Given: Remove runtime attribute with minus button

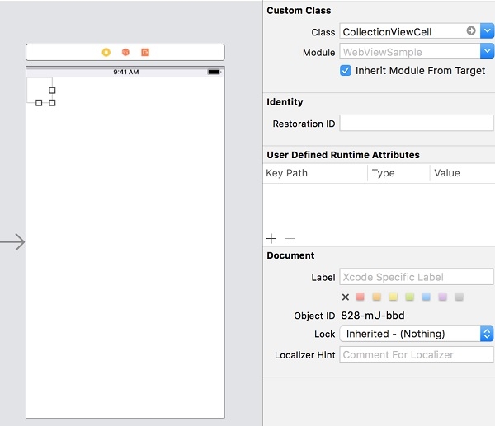Looking at the screenshot, I should click(290, 238).
